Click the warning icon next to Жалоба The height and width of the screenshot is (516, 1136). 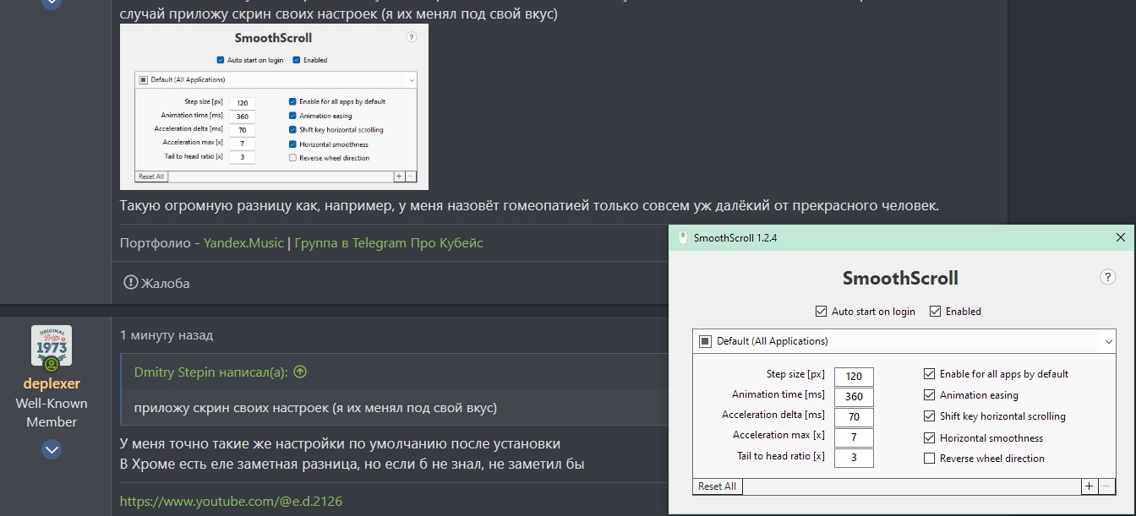point(130,282)
